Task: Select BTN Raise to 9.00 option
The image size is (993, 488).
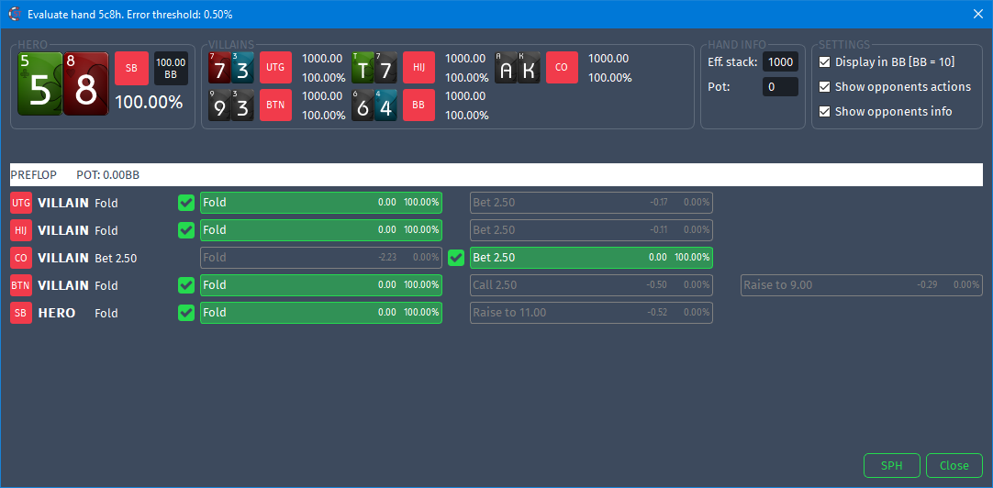Action: [861, 285]
